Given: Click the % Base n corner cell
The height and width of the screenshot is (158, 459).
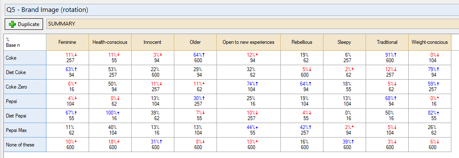Looking at the screenshot, I should [25, 42].
